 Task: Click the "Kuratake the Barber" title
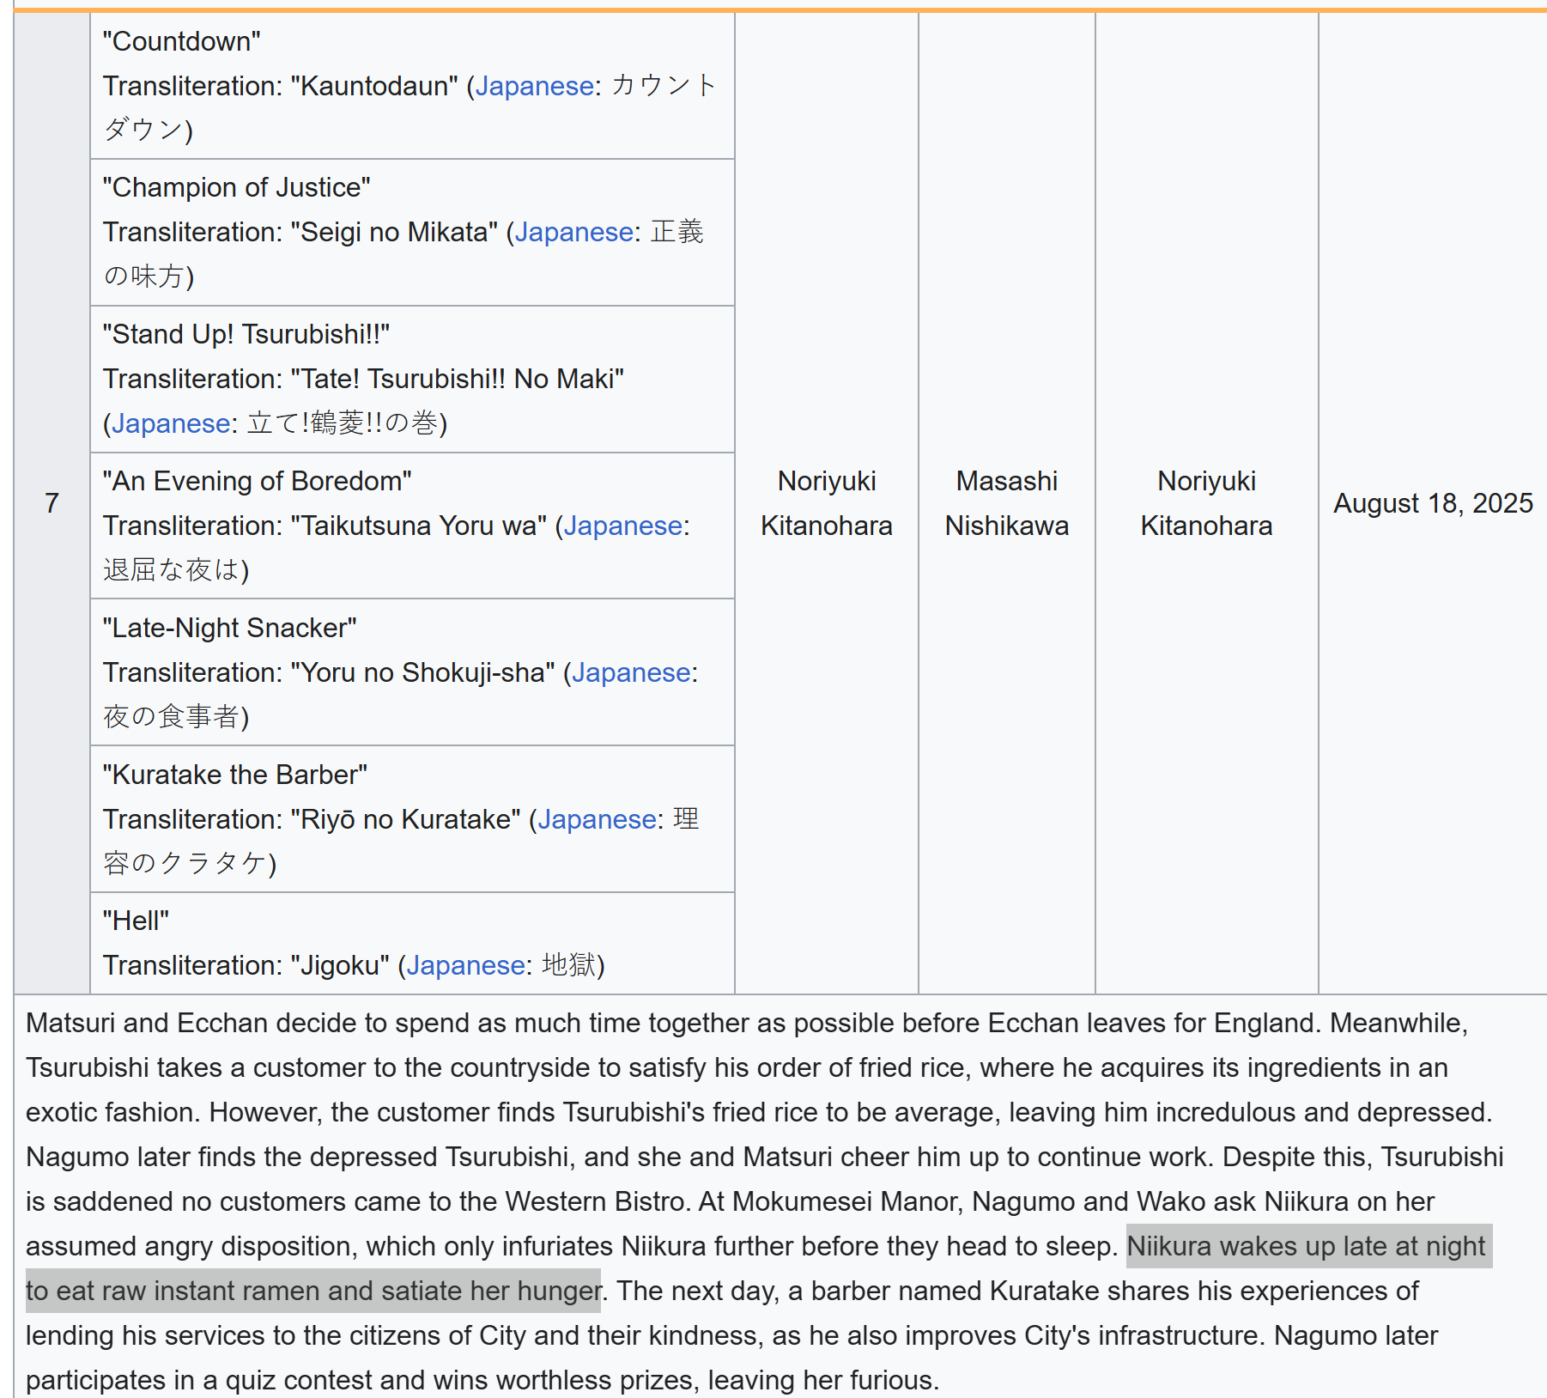[x=235, y=775]
